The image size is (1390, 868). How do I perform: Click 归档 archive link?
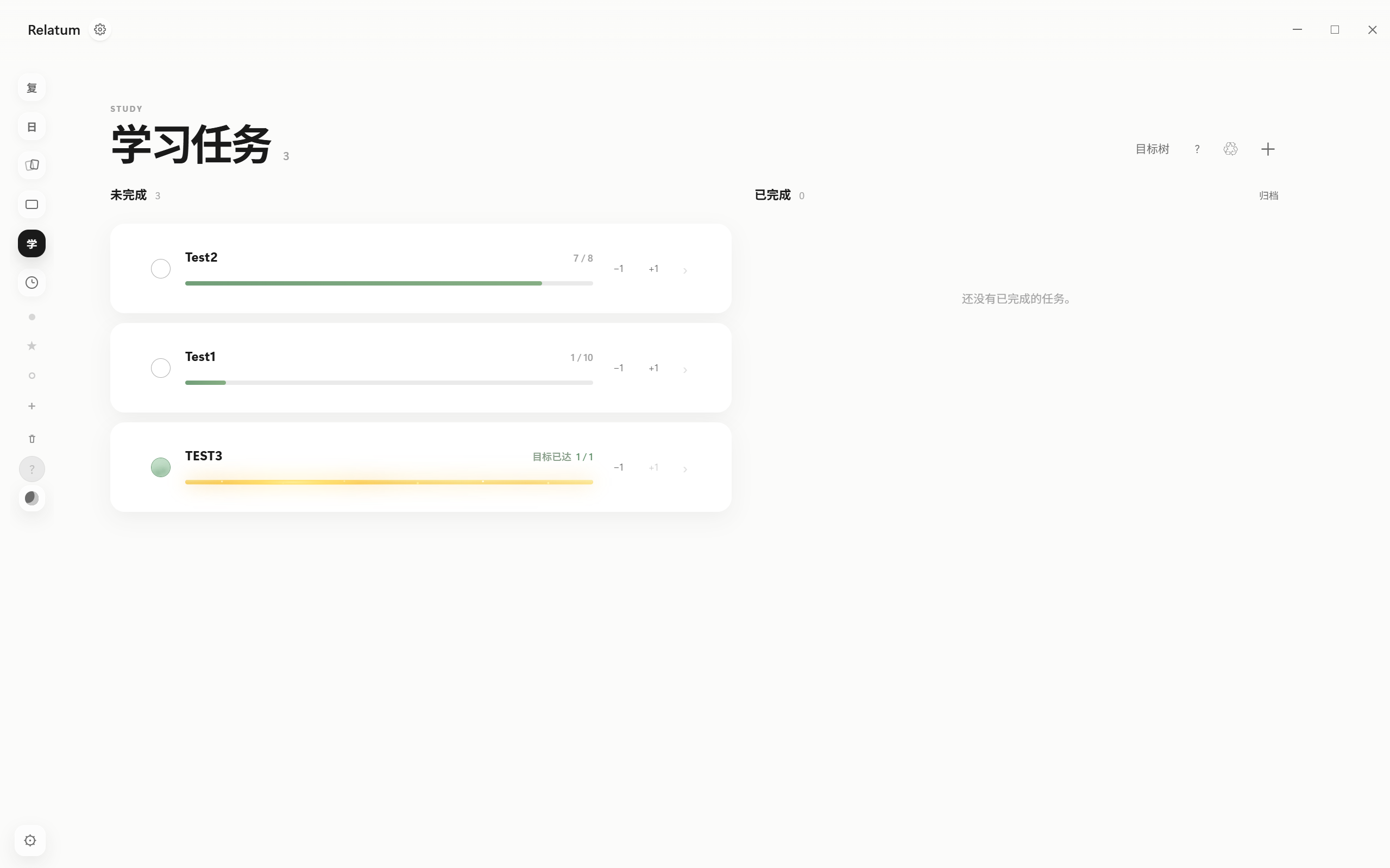click(1268, 196)
